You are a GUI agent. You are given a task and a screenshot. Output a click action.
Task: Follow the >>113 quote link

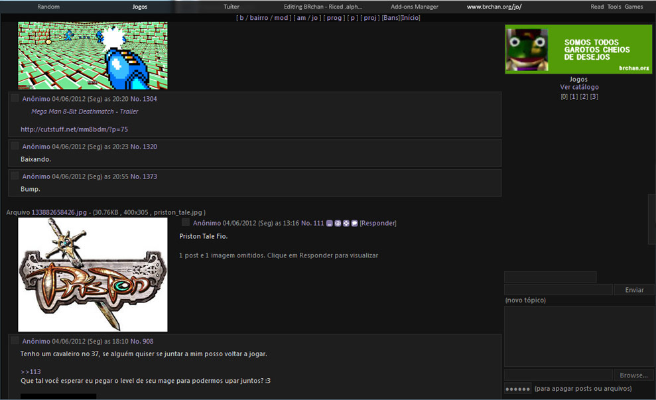[x=31, y=371]
